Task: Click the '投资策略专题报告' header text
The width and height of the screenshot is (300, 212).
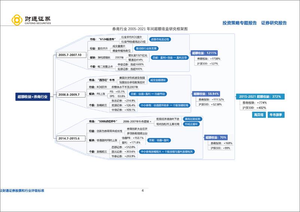Action: coord(239,23)
